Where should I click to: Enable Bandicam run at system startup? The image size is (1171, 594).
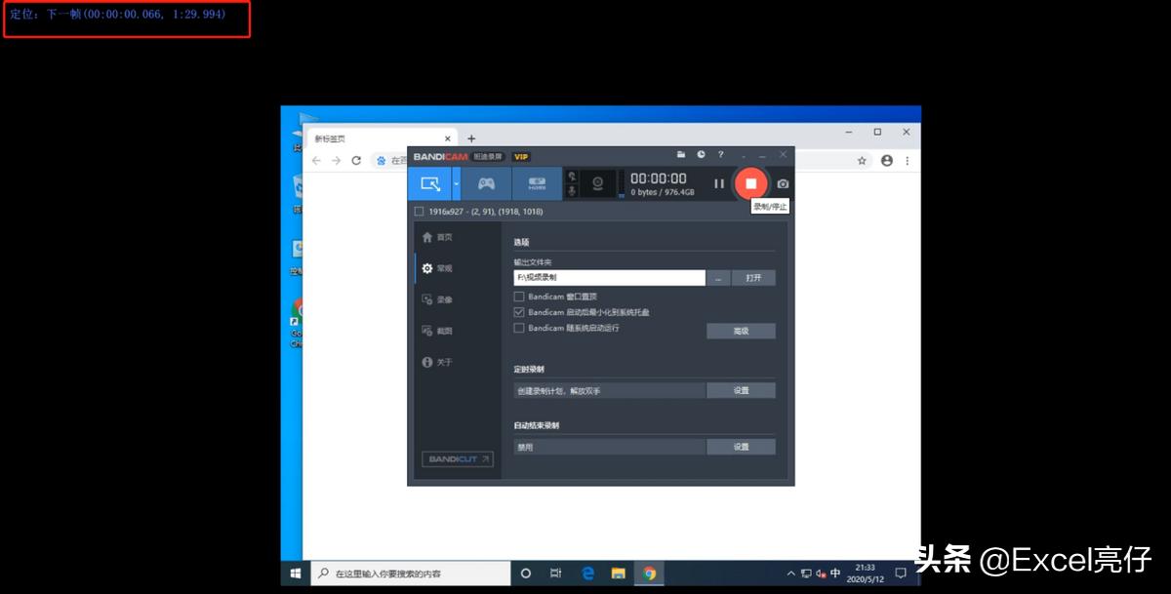519,328
